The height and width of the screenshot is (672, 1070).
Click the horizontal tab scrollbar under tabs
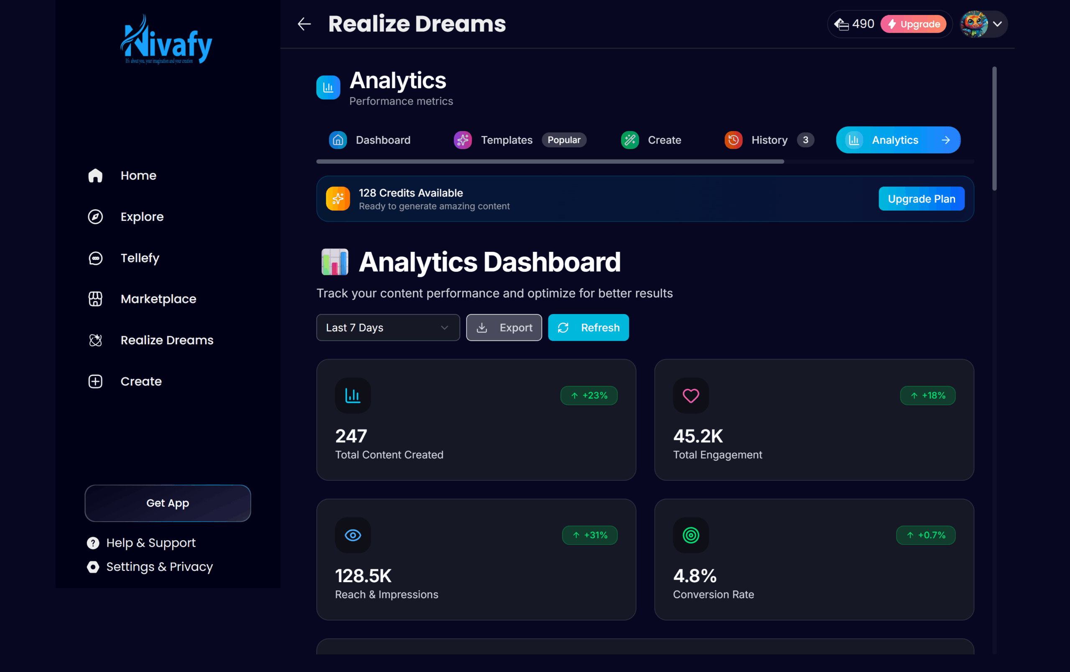point(550,162)
